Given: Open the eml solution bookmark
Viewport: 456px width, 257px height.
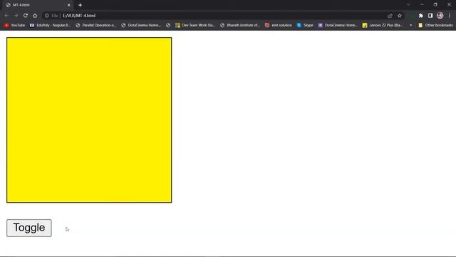Looking at the screenshot, I should [279, 26].
